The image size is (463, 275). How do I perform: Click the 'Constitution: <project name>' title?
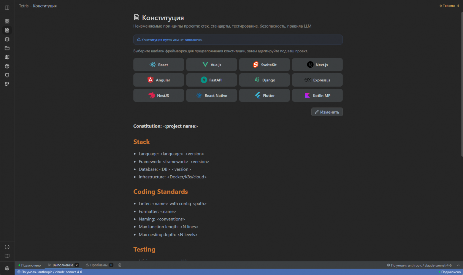pos(166,126)
